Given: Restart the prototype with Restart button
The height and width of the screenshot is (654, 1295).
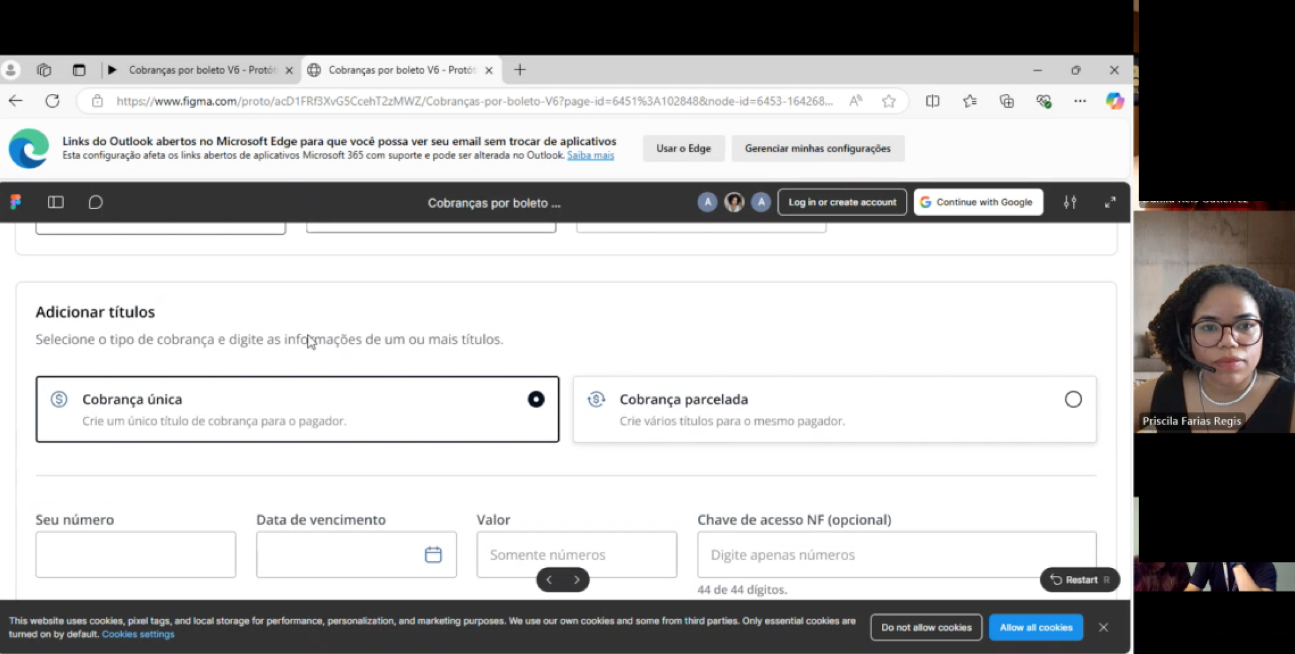Looking at the screenshot, I should click(x=1080, y=580).
